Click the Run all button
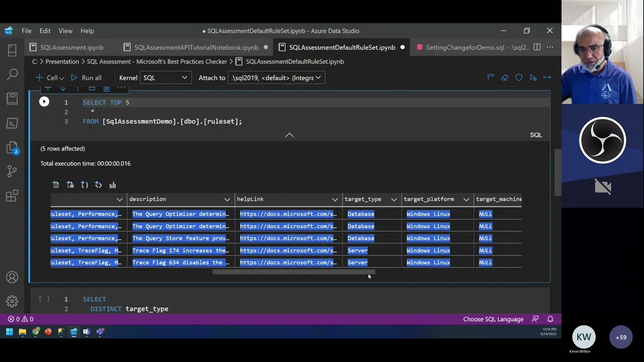 coord(86,78)
